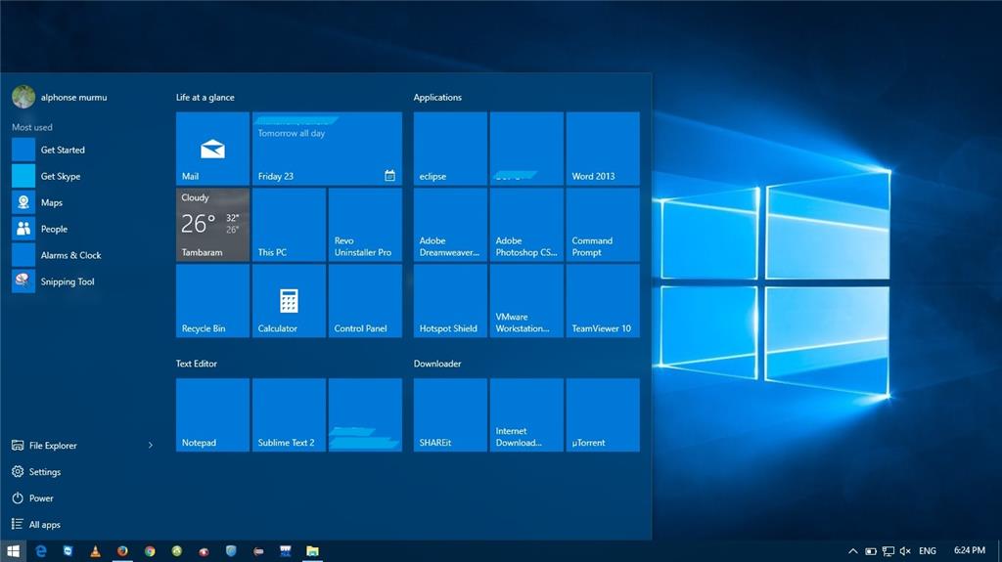Click the network tray icon
The width and height of the screenshot is (1002, 562).
pos(888,550)
